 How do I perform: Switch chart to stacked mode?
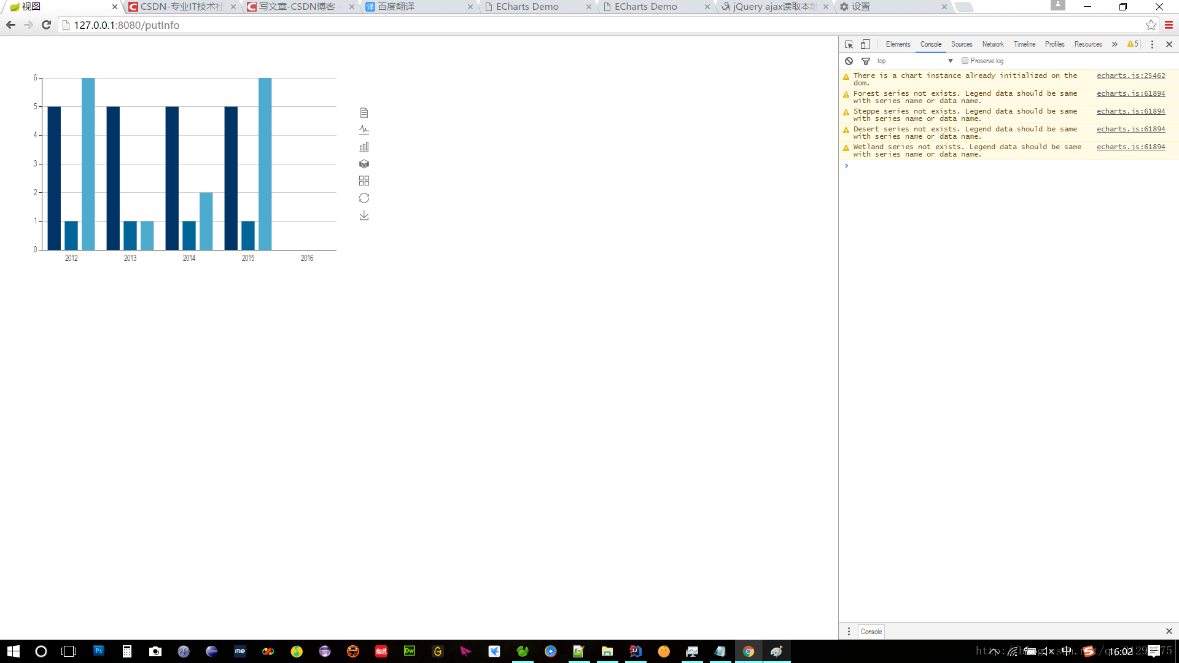coord(364,164)
